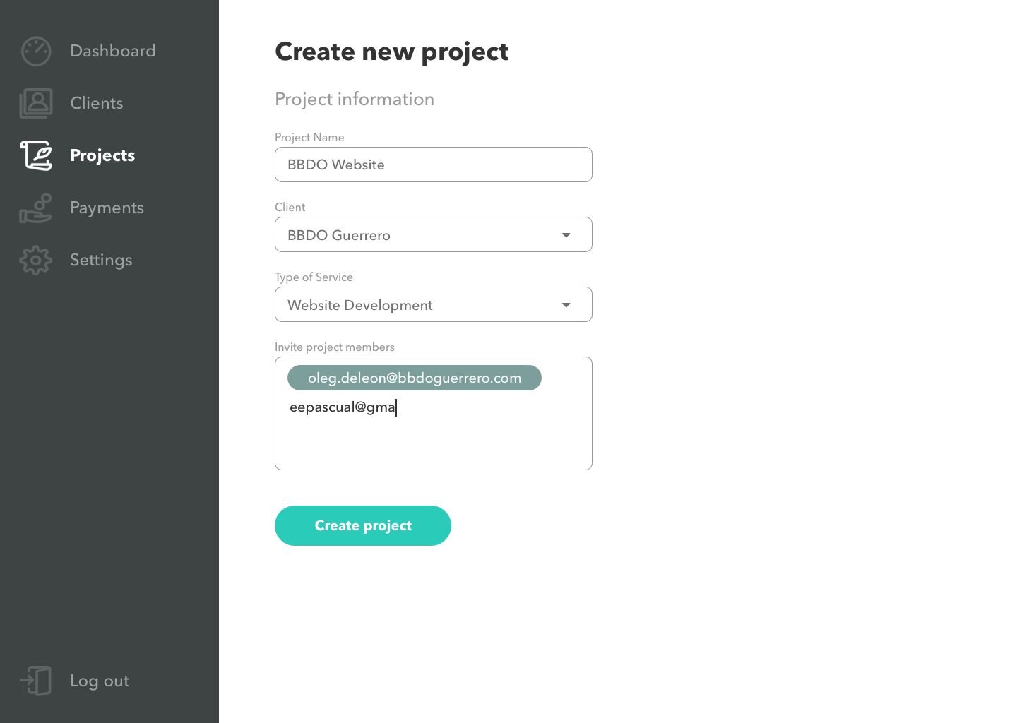1017x723 pixels.
Task: Open the Website Development service selector
Action: [417, 305]
